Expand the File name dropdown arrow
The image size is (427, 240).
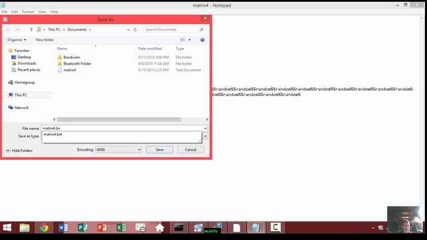(x=205, y=128)
